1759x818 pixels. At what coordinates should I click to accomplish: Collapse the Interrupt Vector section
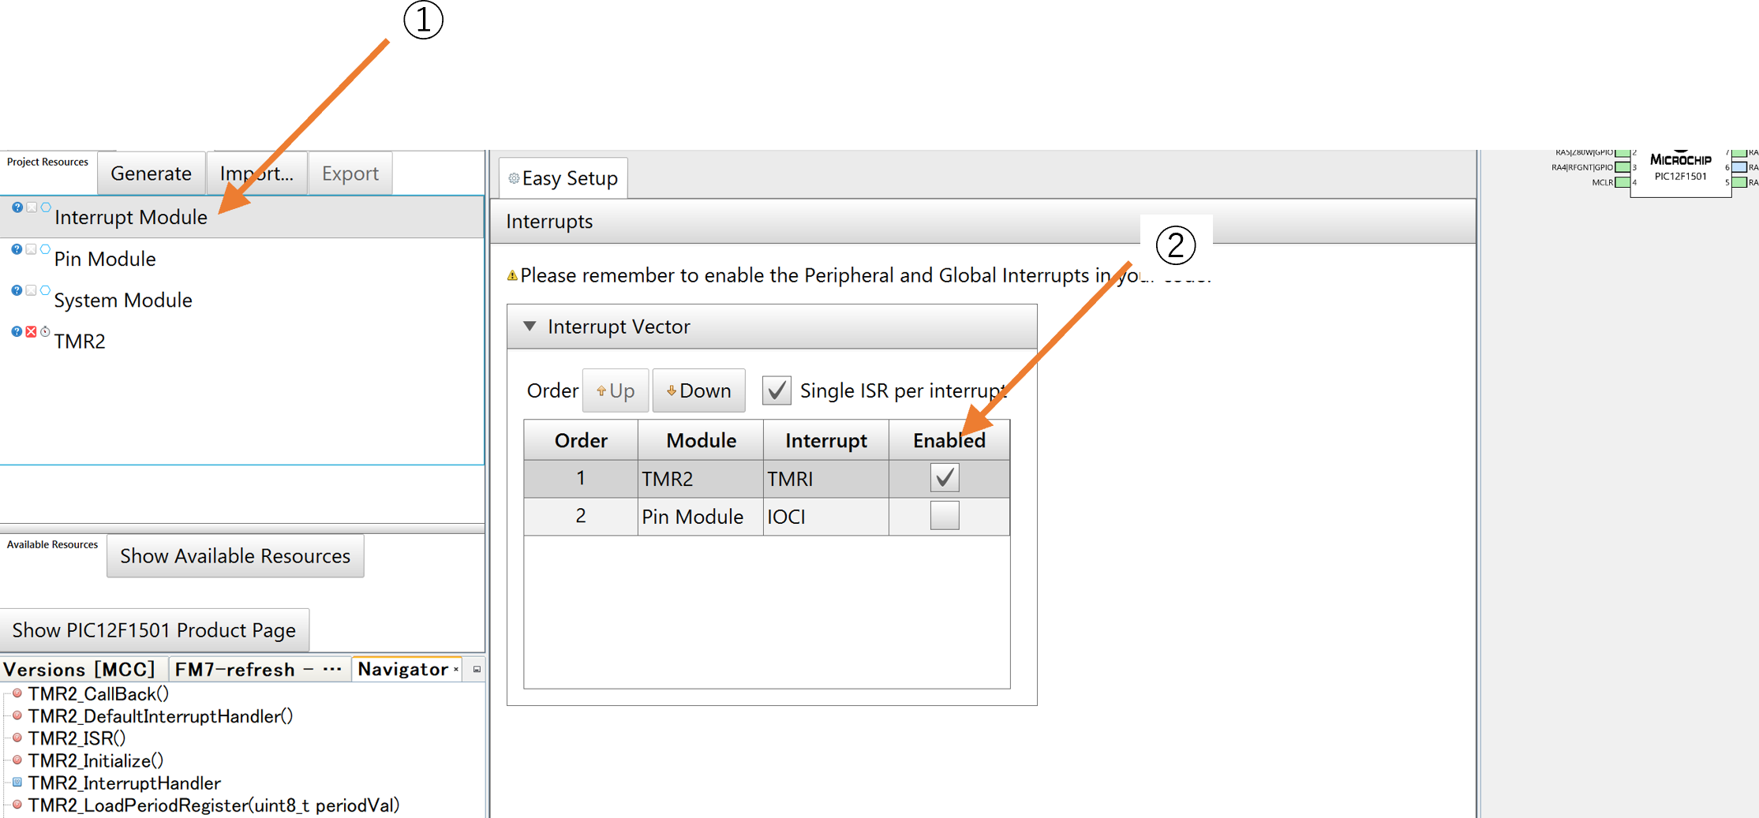click(x=530, y=327)
